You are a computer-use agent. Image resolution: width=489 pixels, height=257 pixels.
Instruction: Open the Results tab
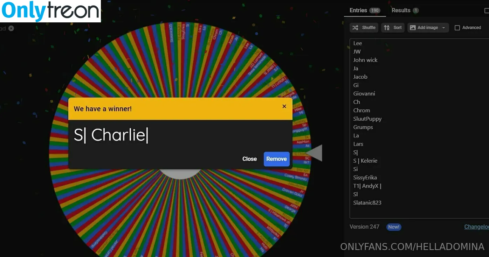405,10
